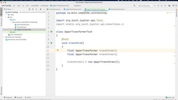178x100 pixels.
Task: Collapse the java folder
Action: pos(8,20)
